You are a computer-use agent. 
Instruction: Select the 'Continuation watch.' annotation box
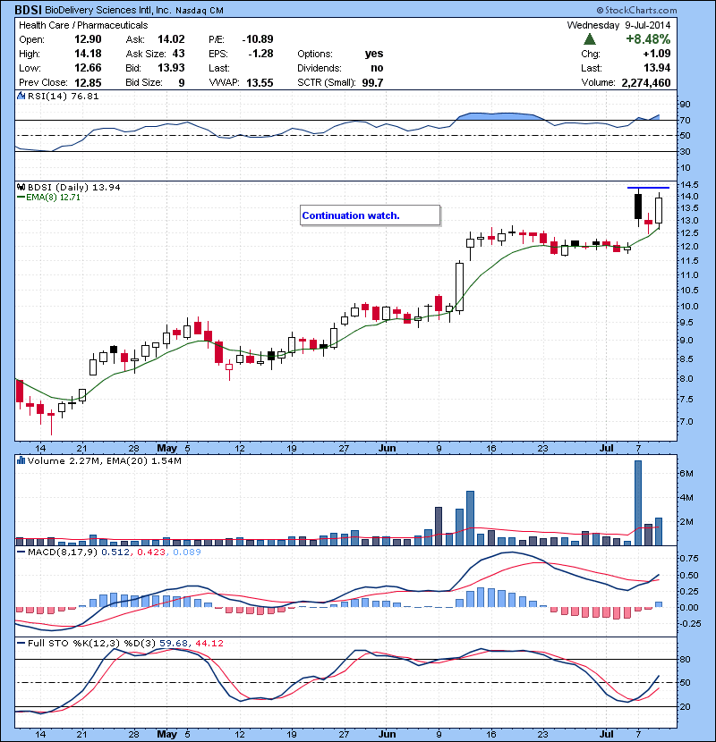coord(371,215)
